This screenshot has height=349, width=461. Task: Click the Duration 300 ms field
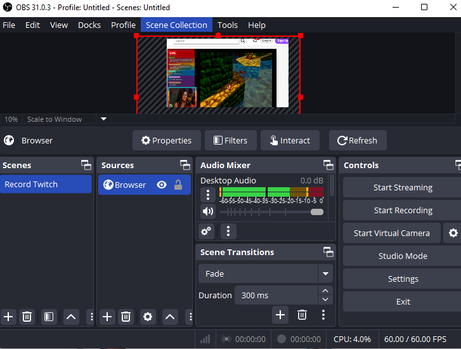tap(276, 295)
